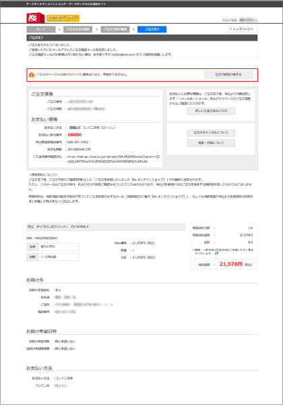Viewport: 283px width, 405px height.
Task: Click the K's Denki logo icon
Action: 35,18
